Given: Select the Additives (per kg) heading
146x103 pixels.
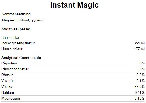Looking at the screenshot, I should pyautogui.click(x=16, y=29).
